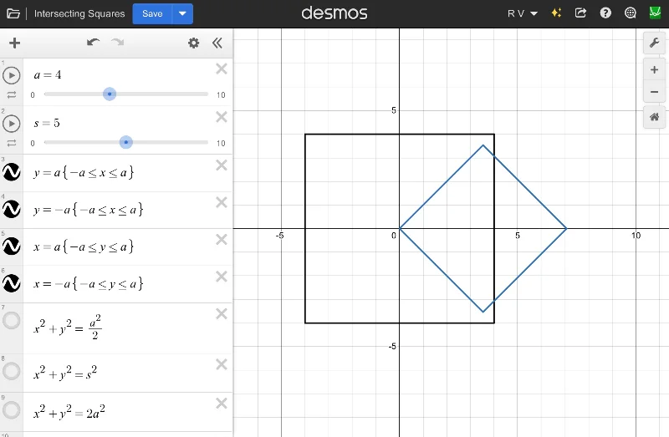The height and width of the screenshot is (437, 669).
Task: Delete the x = a expression
Action: tap(222, 240)
